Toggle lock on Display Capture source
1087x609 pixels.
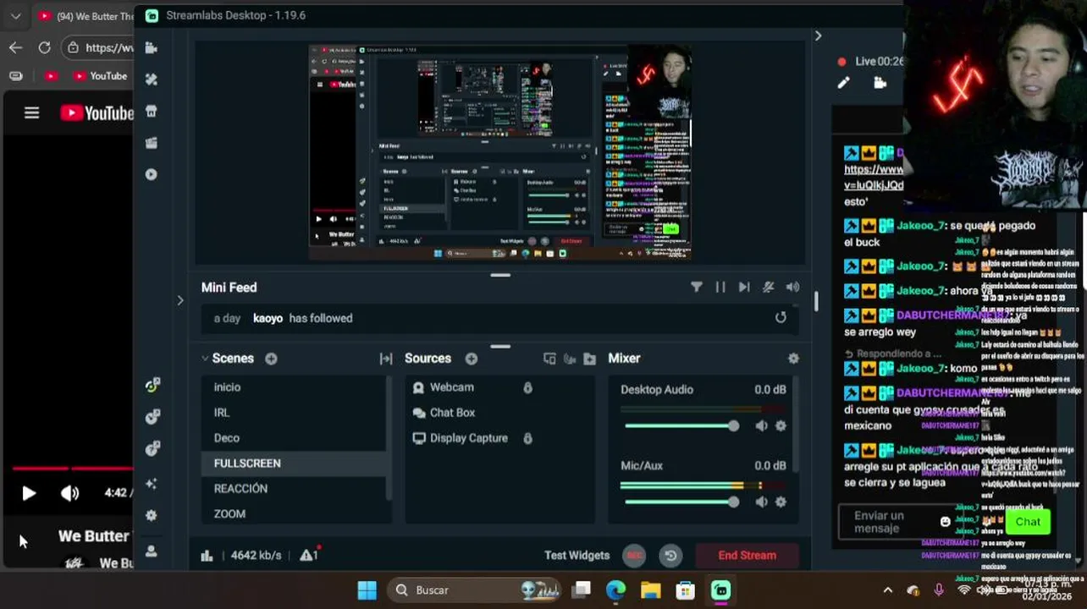pos(527,438)
